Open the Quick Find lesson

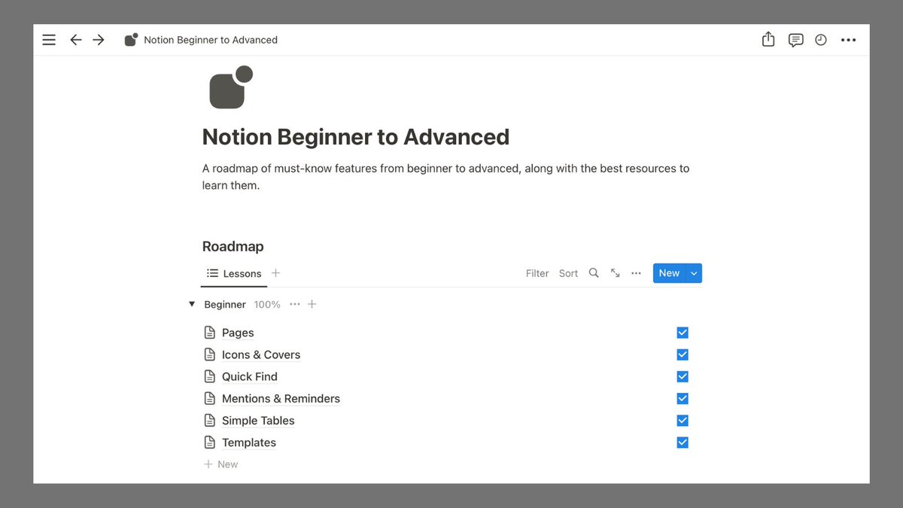click(x=250, y=376)
